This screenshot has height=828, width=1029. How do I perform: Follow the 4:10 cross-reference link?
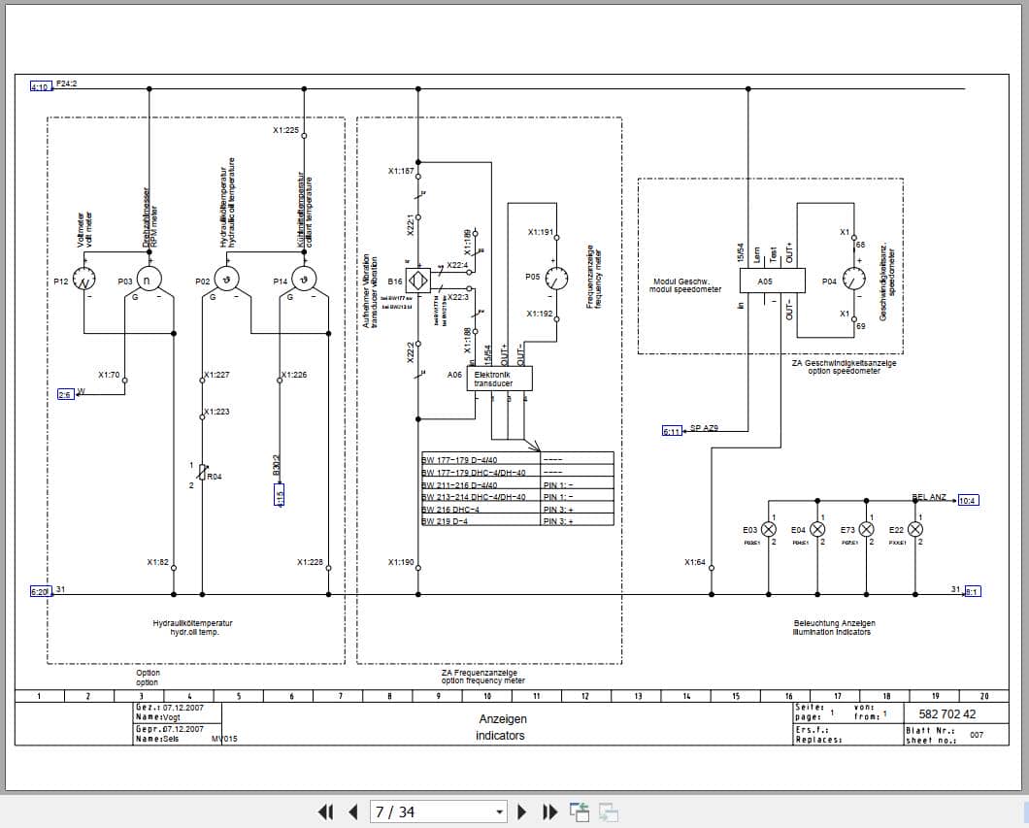pos(41,86)
